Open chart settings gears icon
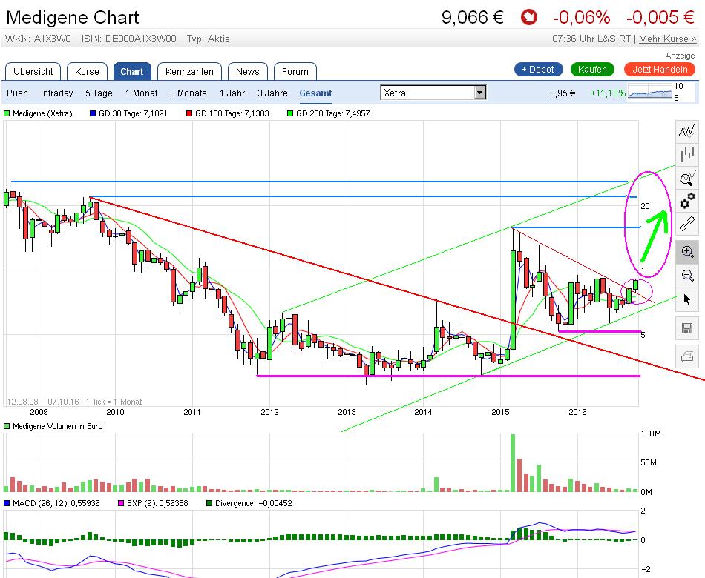This screenshot has width=705, height=578. [687, 202]
